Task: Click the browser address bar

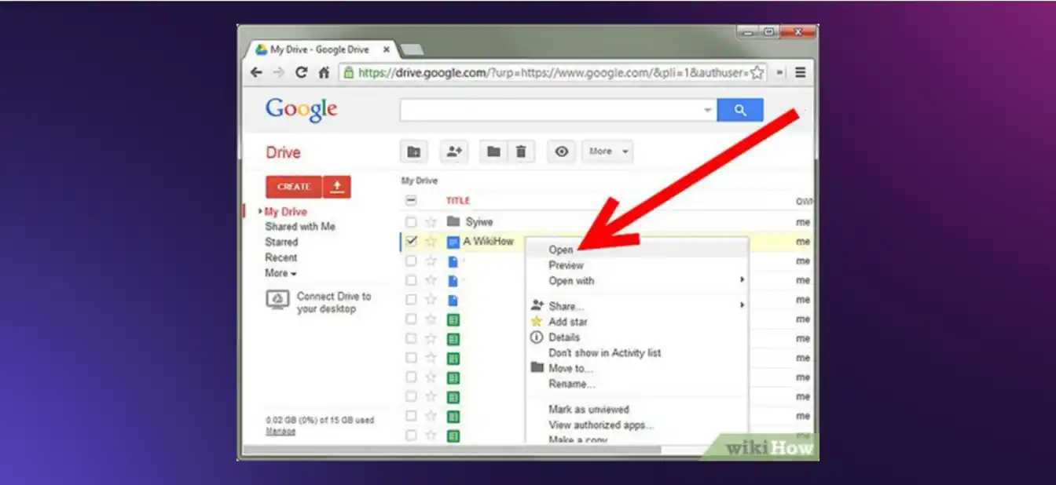Action: point(553,72)
